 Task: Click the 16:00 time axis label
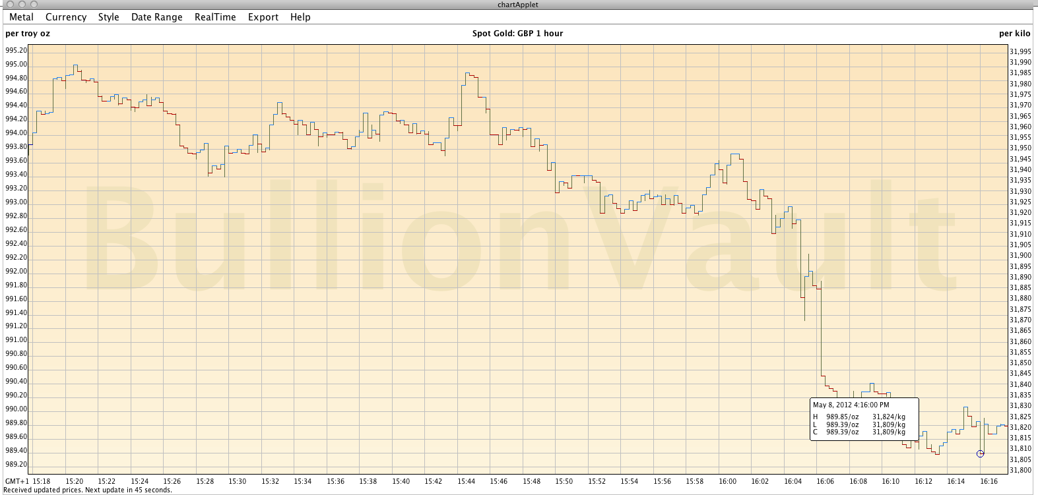(x=728, y=482)
